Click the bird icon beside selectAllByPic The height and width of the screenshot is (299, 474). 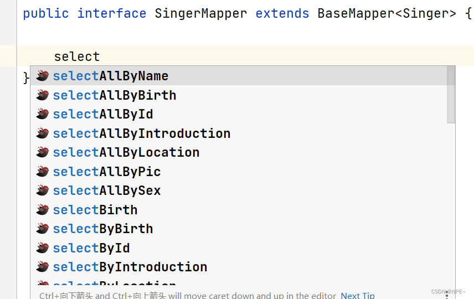tap(42, 172)
